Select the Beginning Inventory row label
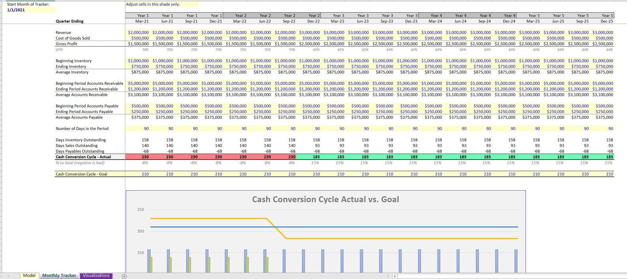Screen dimensions: 627x279 73,61
